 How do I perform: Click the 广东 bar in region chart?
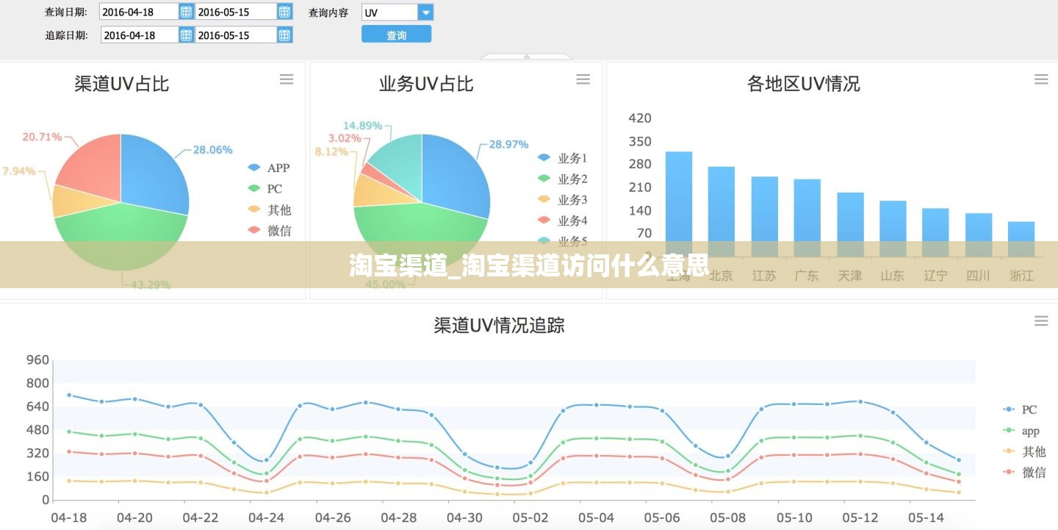(x=807, y=218)
